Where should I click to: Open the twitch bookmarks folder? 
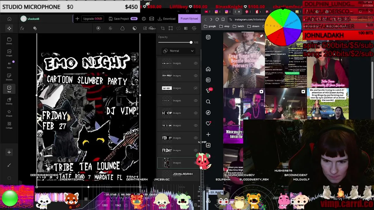click(238, 26)
